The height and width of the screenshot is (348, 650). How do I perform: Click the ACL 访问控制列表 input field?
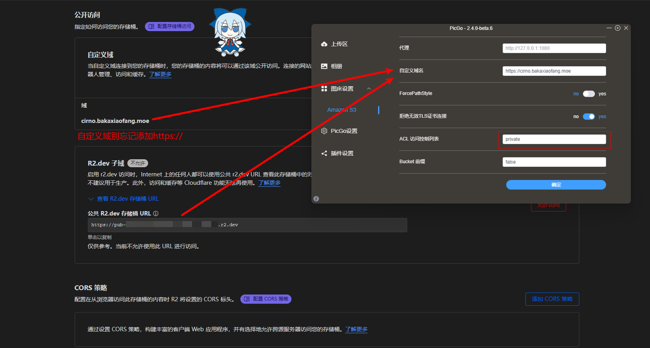click(554, 139)
